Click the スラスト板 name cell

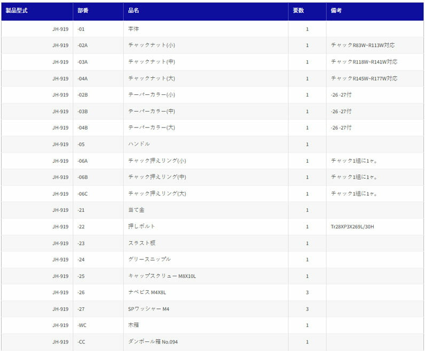[x=206, y=243]
